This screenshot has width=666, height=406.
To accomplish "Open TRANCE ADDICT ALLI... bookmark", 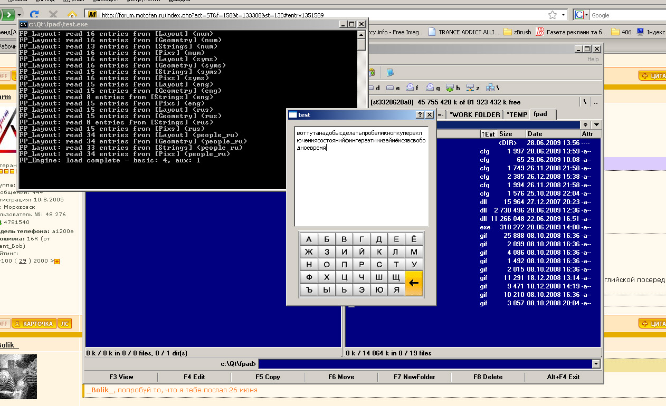I will [463, 32].
